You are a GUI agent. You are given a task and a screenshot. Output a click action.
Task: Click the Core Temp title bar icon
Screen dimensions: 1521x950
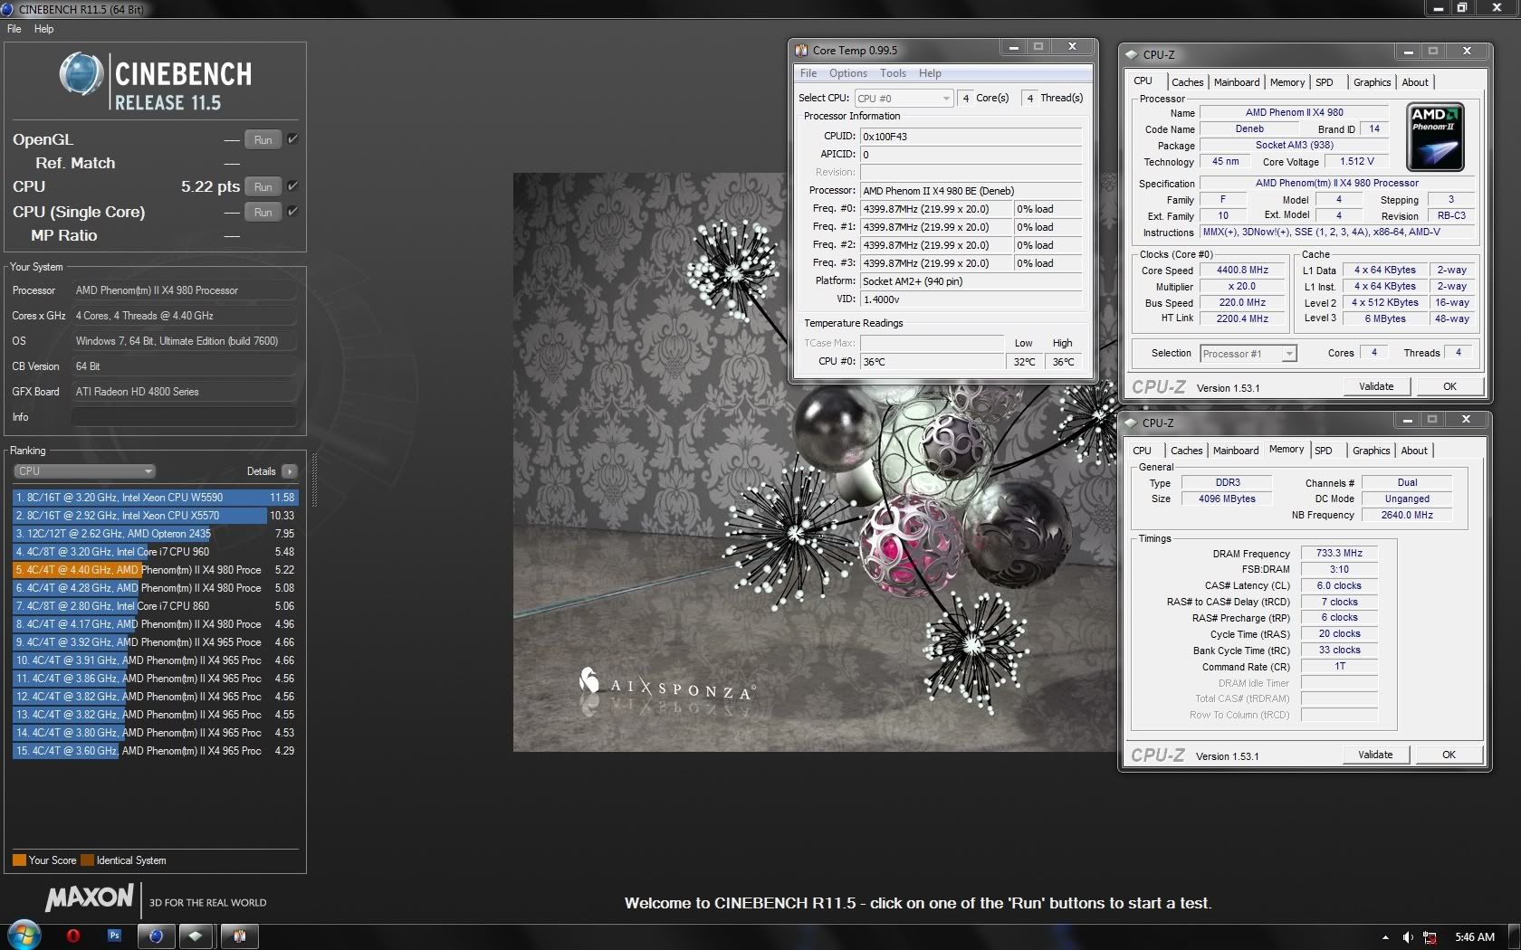pos(801,51)
